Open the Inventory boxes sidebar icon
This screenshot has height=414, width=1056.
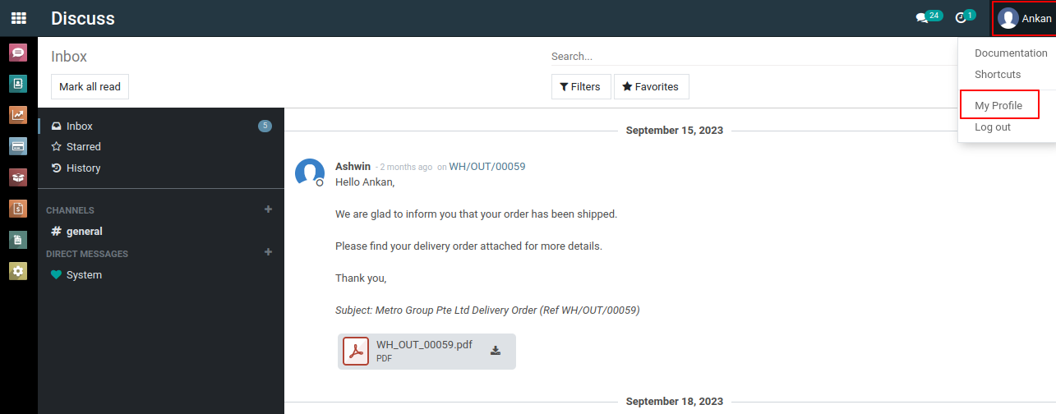pos(18,177)
